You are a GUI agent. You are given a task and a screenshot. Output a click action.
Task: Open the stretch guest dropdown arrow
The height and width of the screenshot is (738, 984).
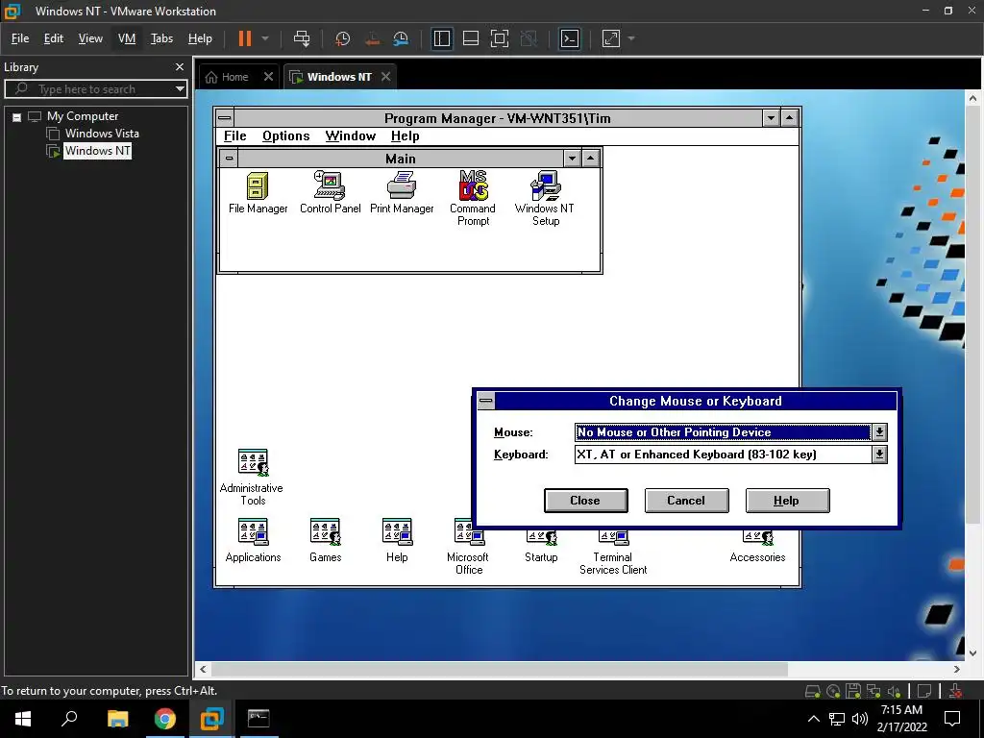631,38
